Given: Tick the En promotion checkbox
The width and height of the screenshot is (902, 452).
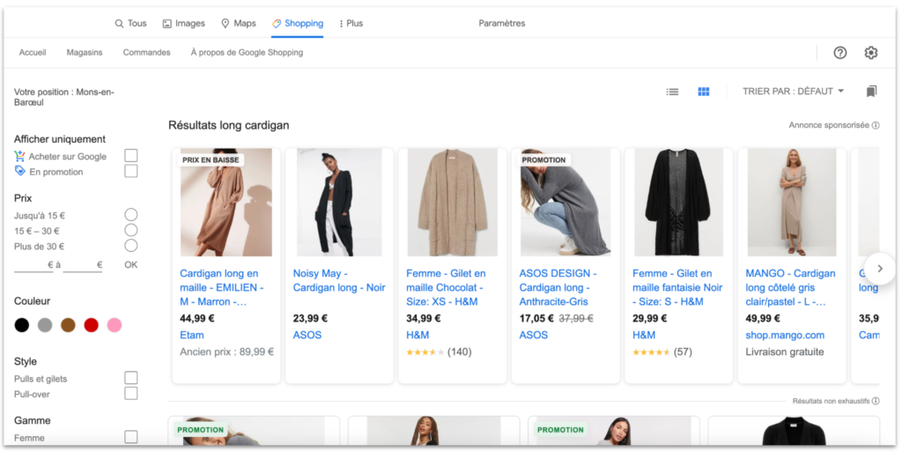Looking at the screenshot, I should pos(131,171).
